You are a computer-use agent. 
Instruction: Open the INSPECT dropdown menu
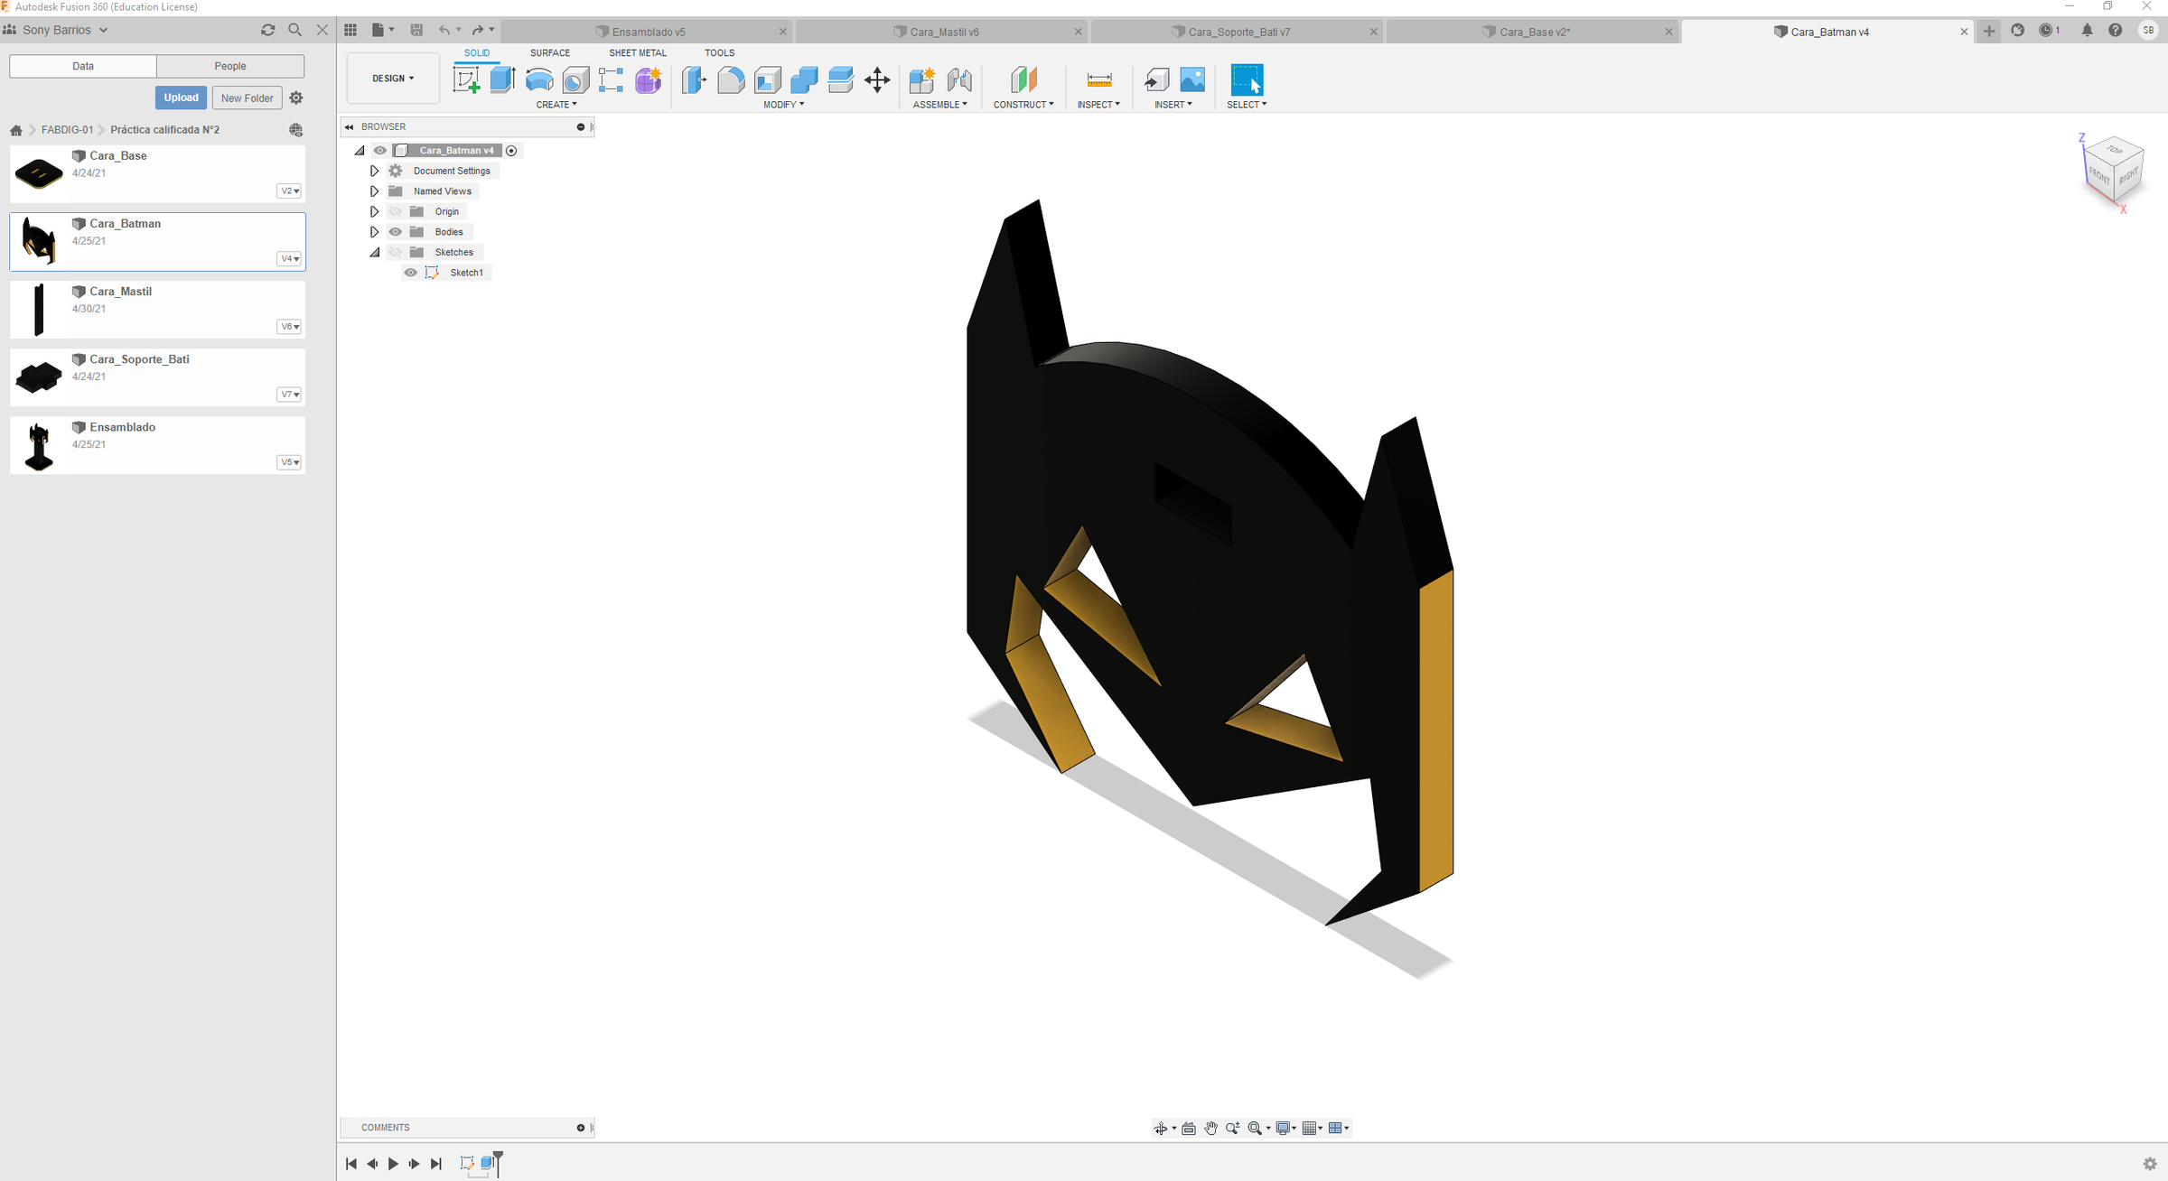(x=1098, y=105)
